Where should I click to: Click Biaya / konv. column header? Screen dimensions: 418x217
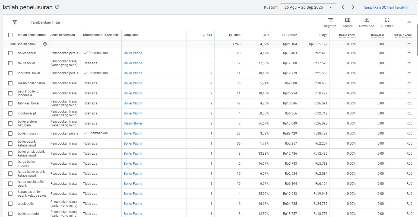pyautogui.click(x=403, y=35)
